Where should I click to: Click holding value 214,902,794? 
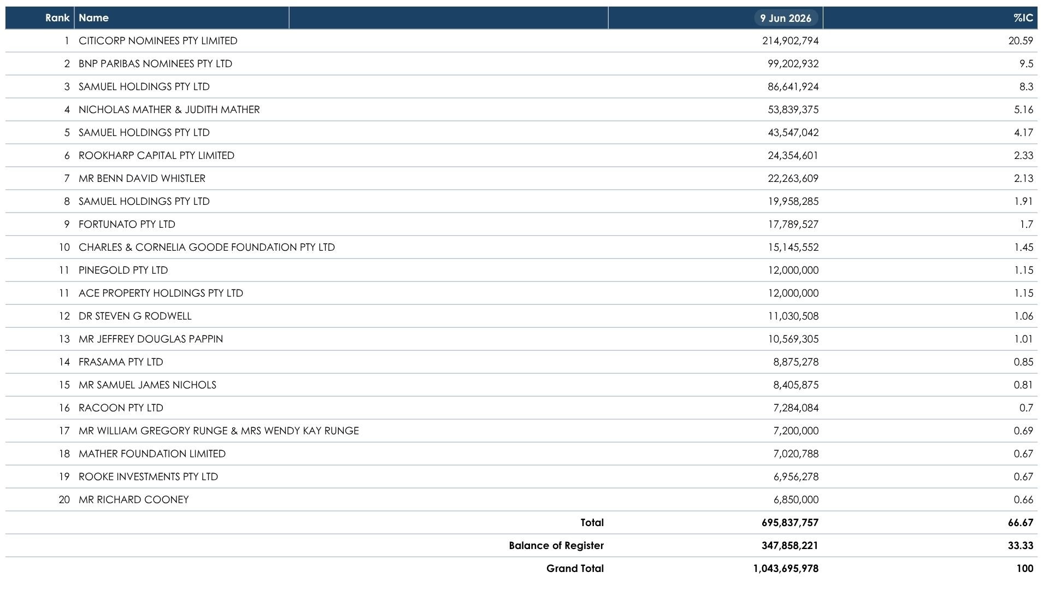(791, 40)
